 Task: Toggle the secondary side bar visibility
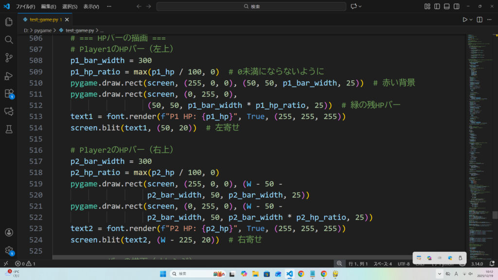pos(457,6)
